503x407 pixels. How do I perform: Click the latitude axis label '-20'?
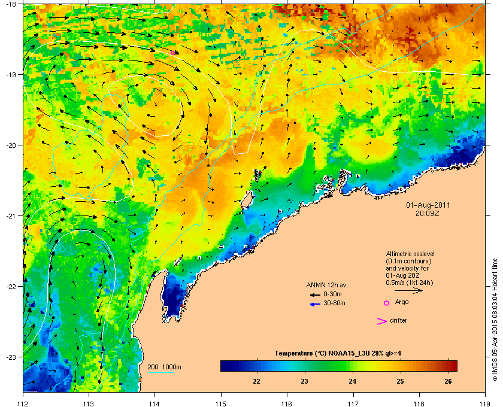11,145
